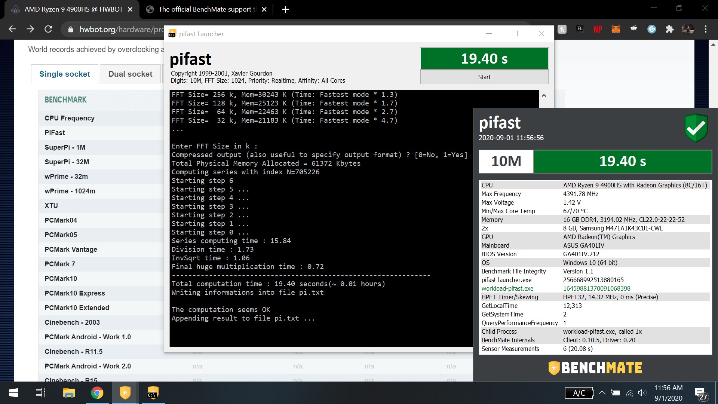
Task: Click the BenchMate green shield checkmark
Action: [x=696, y=128]
